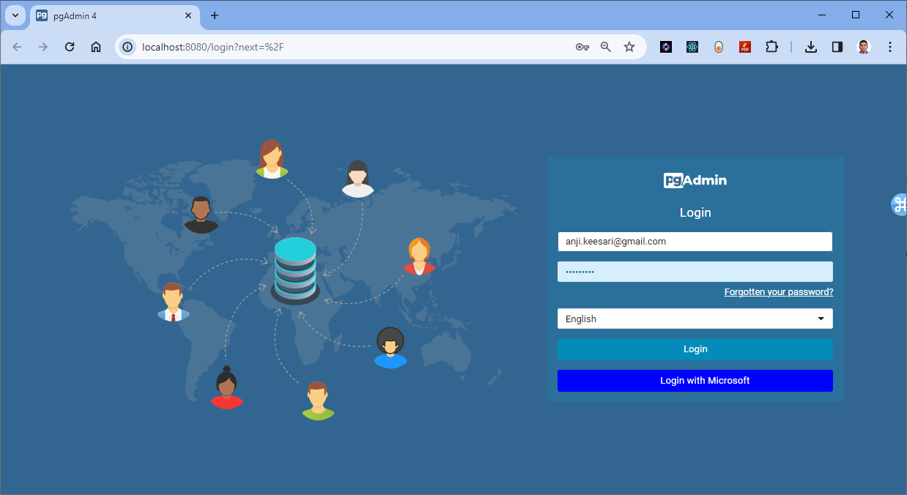Open a new browser tab

(x=215, y=15)
